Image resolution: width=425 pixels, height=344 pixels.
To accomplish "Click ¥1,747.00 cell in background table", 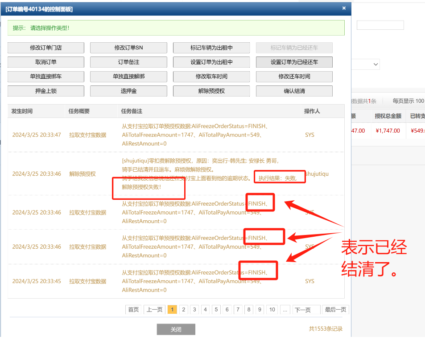I will pos(388,131).
